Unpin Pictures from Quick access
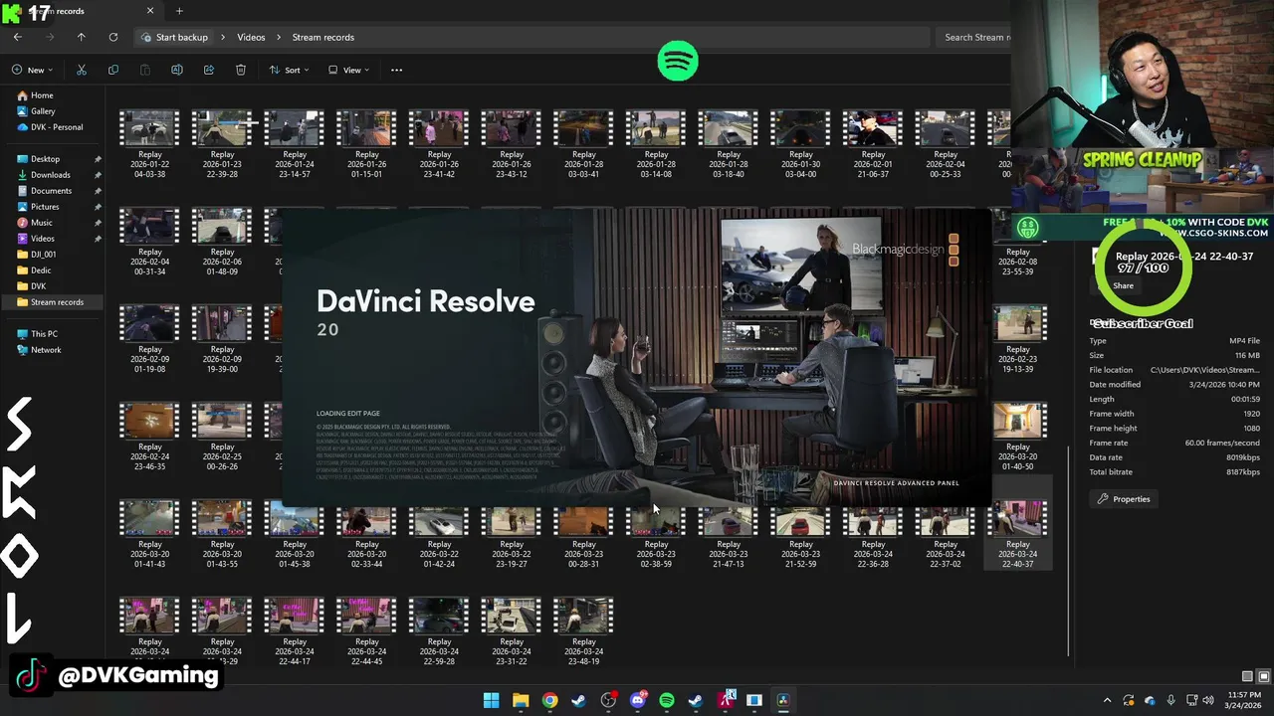Viewport: 1274px width, 716px height. [x=98, y=207]
